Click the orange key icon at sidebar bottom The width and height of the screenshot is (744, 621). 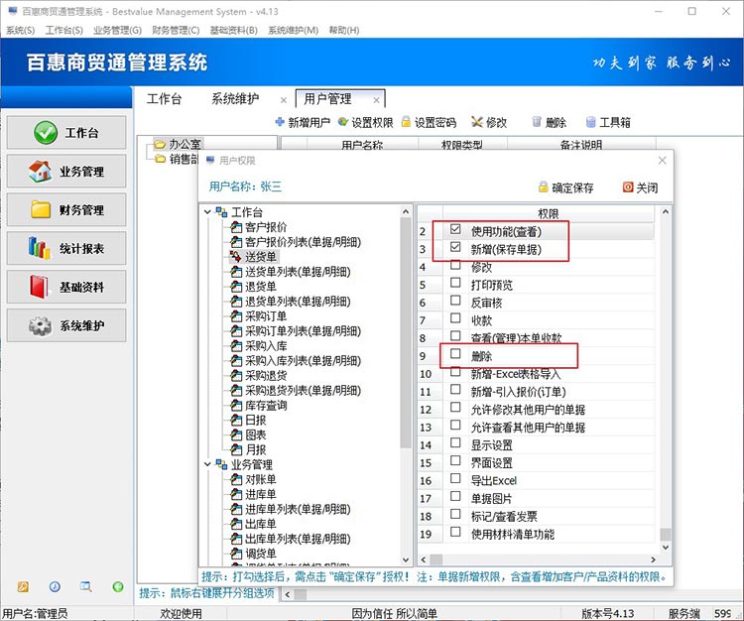point(23,587)
